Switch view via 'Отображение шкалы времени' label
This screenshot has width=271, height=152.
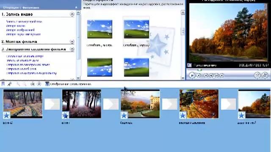coord(71,84)
